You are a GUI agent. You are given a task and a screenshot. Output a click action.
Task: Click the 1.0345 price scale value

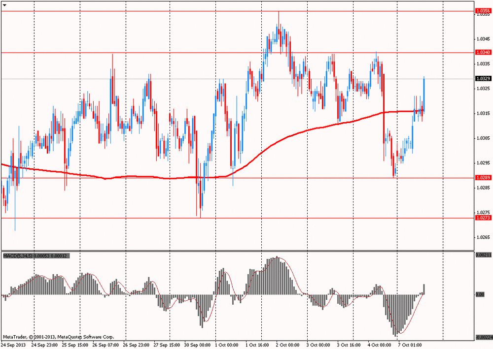pos(482,39)
